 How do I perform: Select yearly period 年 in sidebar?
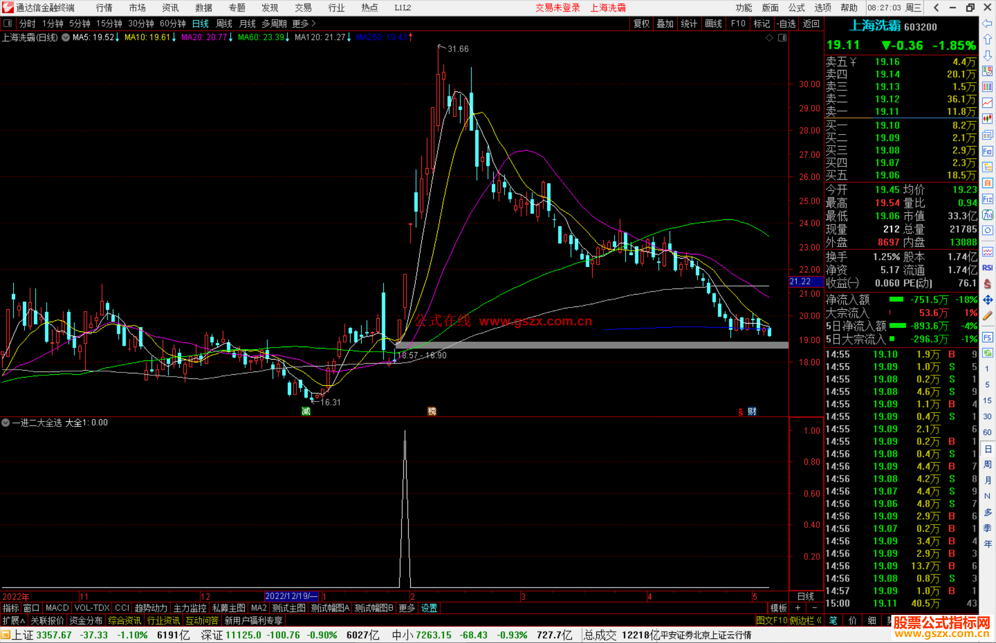(987, 544)
